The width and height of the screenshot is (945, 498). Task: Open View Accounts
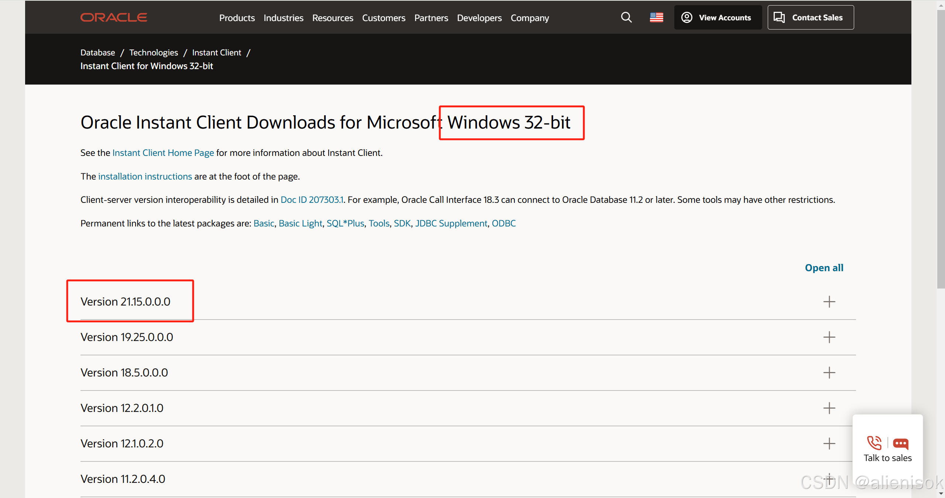coord(718,17)
